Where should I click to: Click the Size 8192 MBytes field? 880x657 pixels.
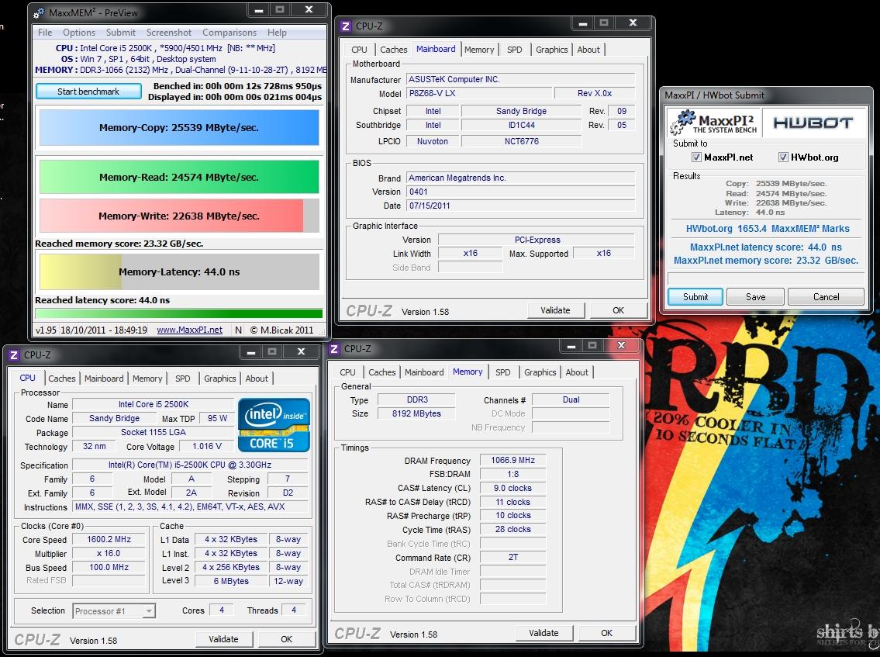tap(416, 414)
